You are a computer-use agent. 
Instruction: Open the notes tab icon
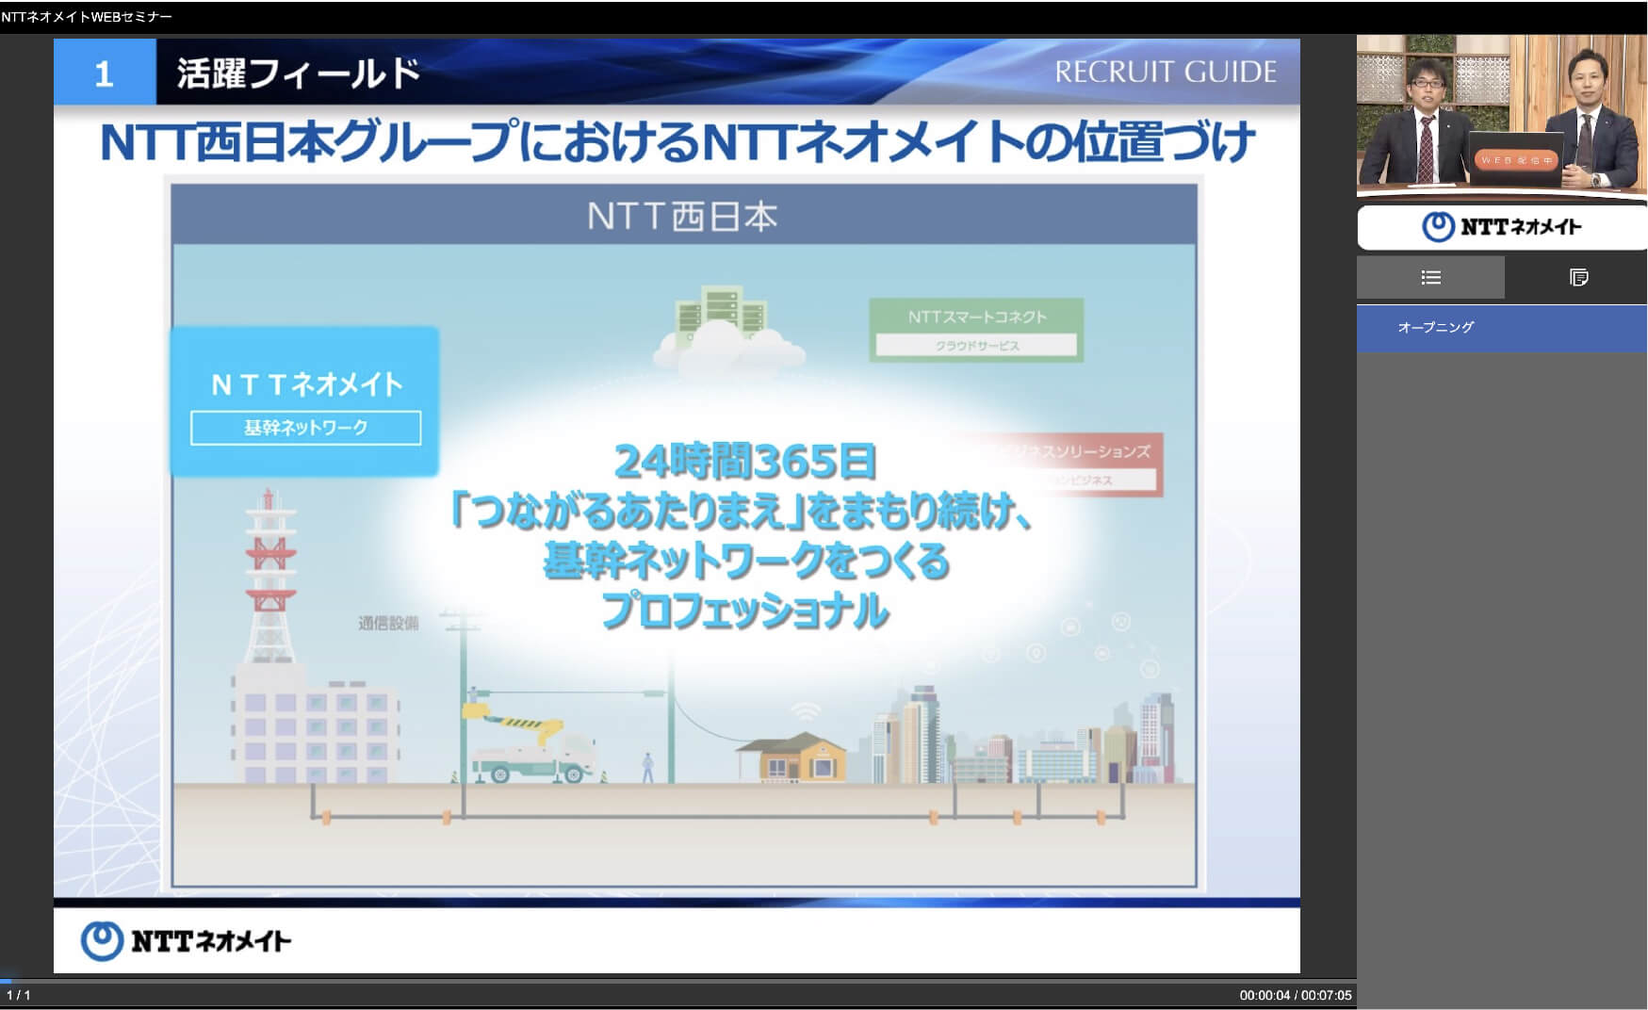(x=1578, y=277)
